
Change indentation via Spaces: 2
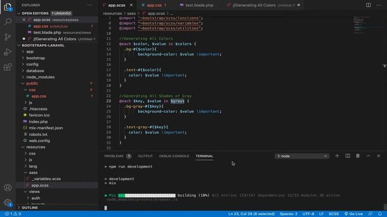click(x=288, y=214)
